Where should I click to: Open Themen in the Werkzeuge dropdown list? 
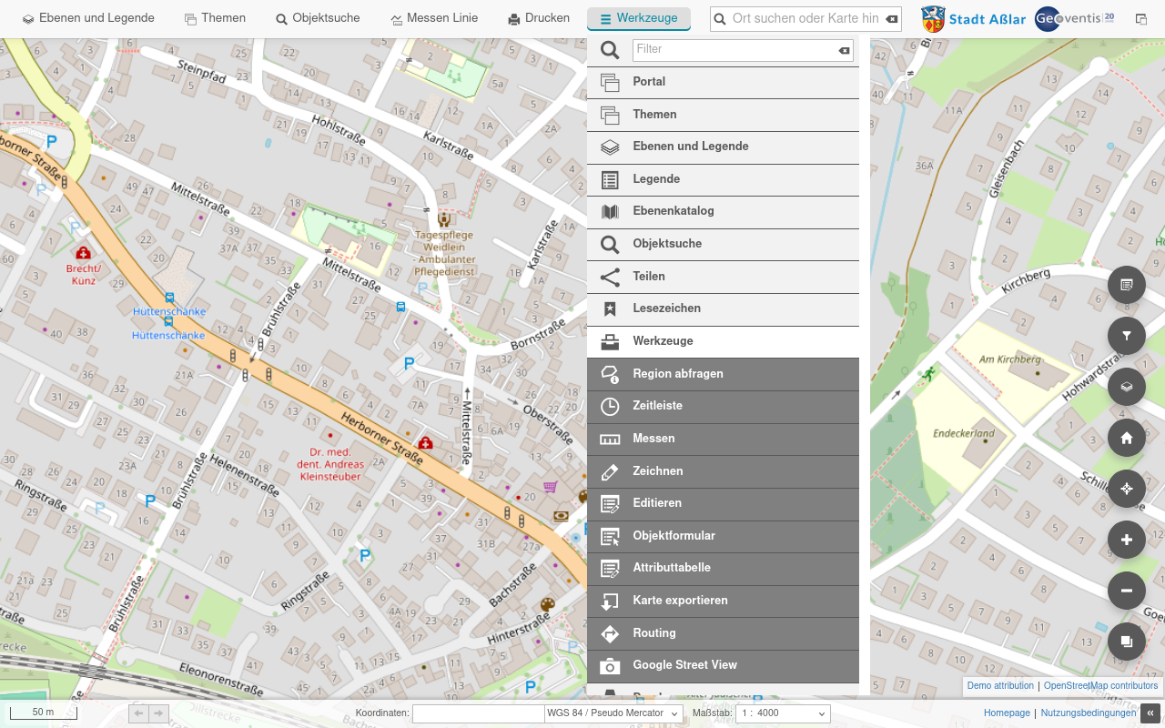(x=723, y=115)
